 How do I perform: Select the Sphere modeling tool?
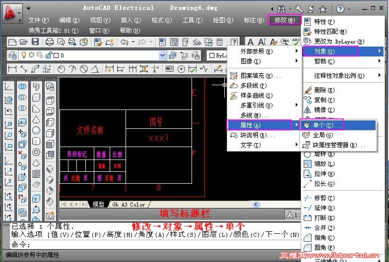(36, 130)
